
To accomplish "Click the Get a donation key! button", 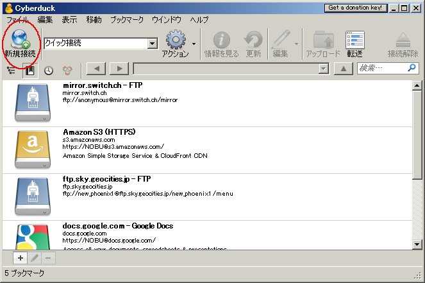I will click(x=356, y=8).
